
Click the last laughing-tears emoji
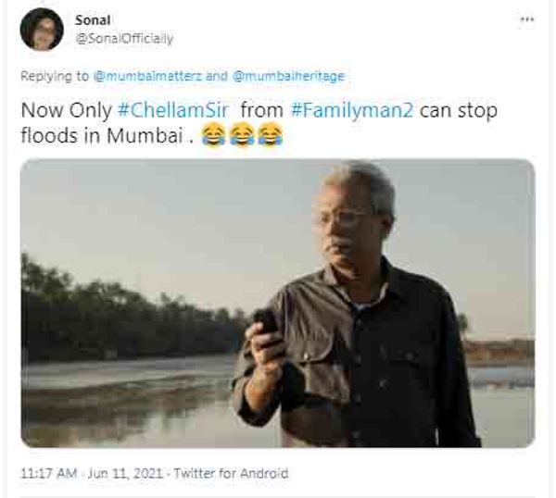point(270,135)
